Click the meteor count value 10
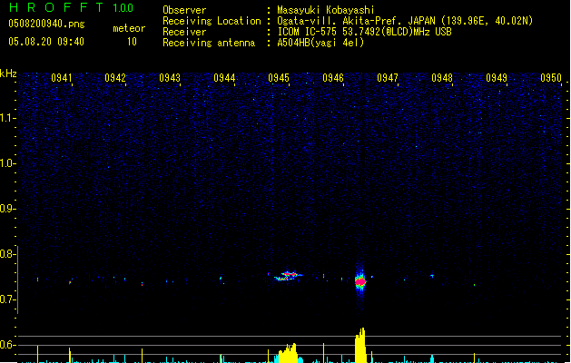571x363 pixels. (x=132, y=42)
